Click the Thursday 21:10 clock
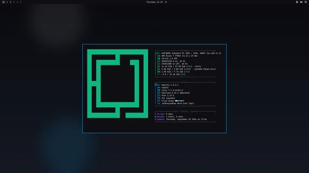The width and height of the screenshot is (309, 173). (x=154, y=2)
